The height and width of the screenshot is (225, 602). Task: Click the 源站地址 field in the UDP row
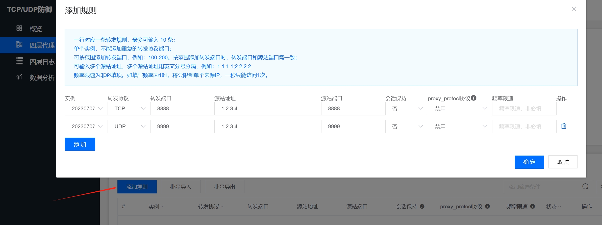(x=268, y=127)
